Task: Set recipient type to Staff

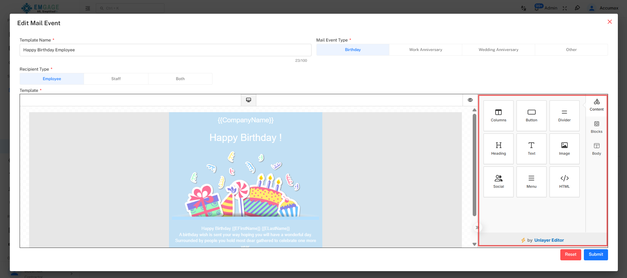Action: 116,79
